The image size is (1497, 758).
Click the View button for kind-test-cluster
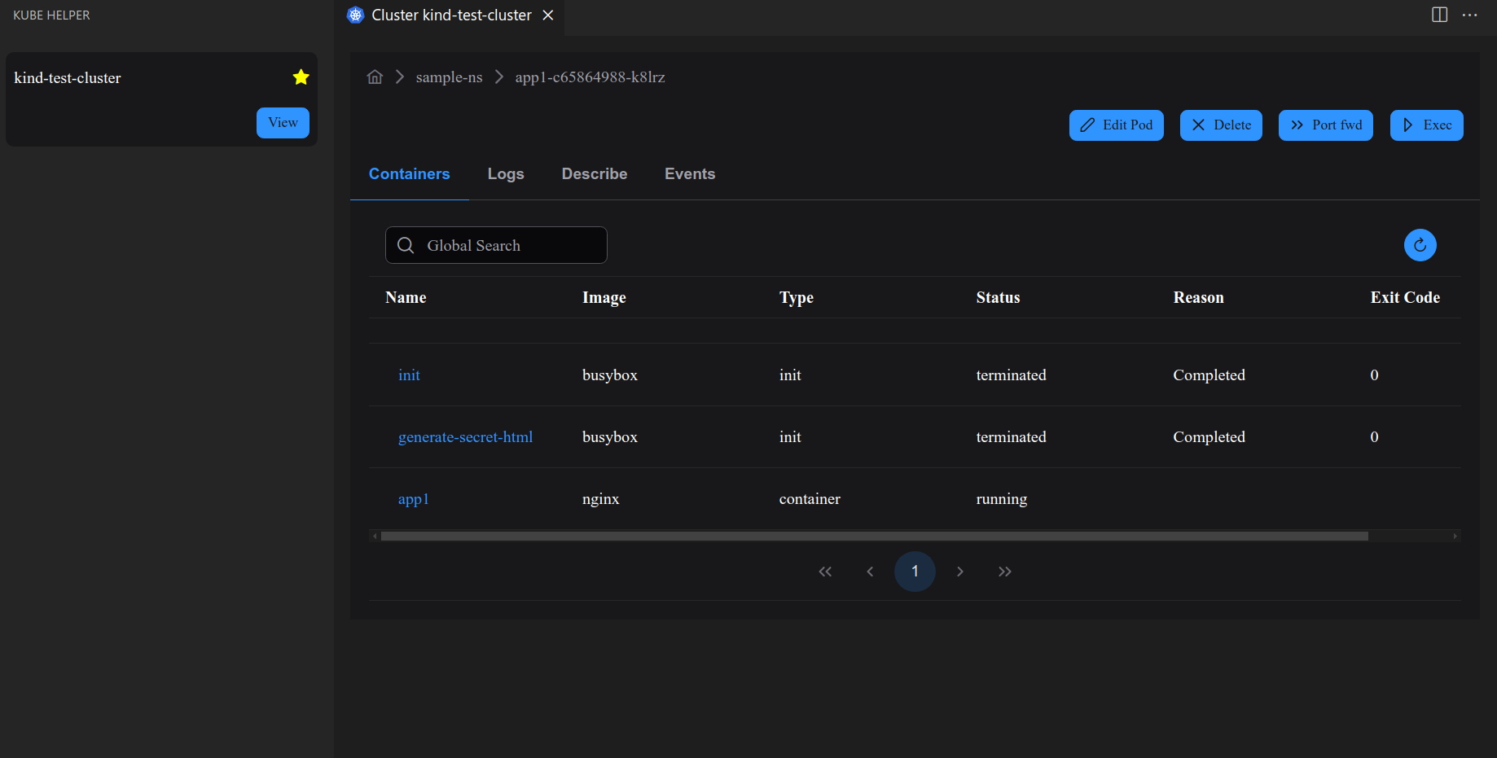tap(283, 123)
